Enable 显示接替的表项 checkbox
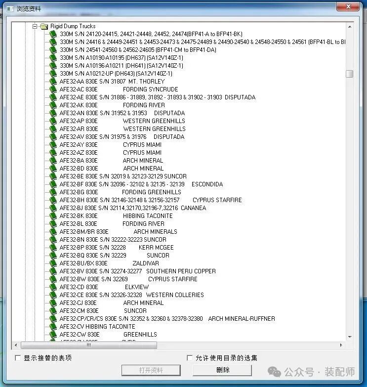This screenshot has width=367, height=387. pyautogui.click(x=17, y=358)
